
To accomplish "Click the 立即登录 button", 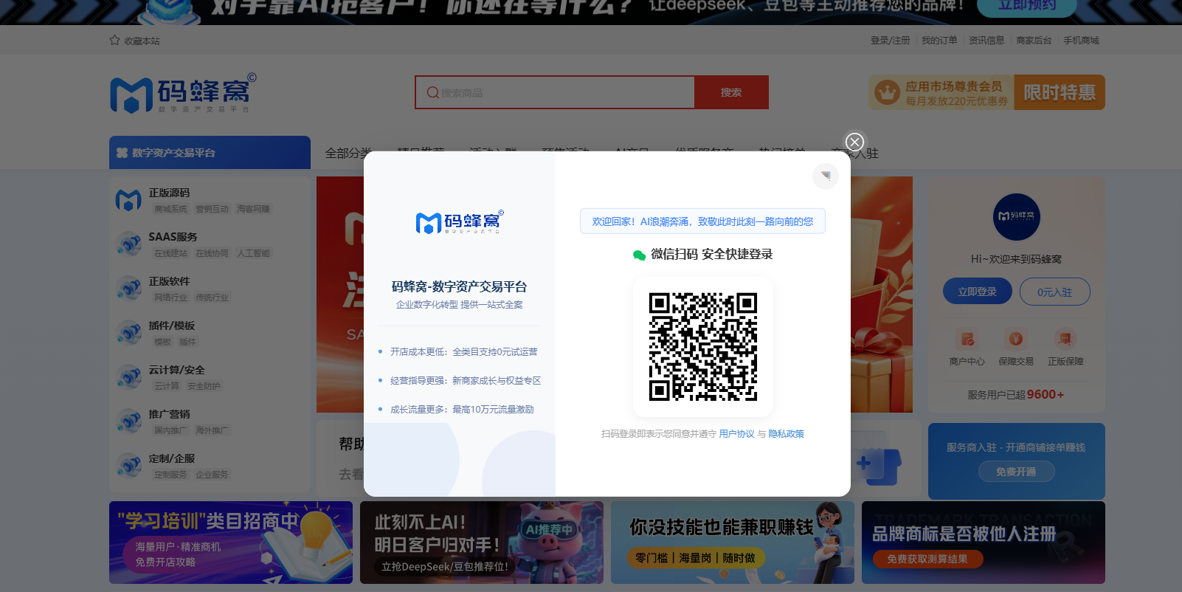I will pyautogui.click(x=978, y=292).
